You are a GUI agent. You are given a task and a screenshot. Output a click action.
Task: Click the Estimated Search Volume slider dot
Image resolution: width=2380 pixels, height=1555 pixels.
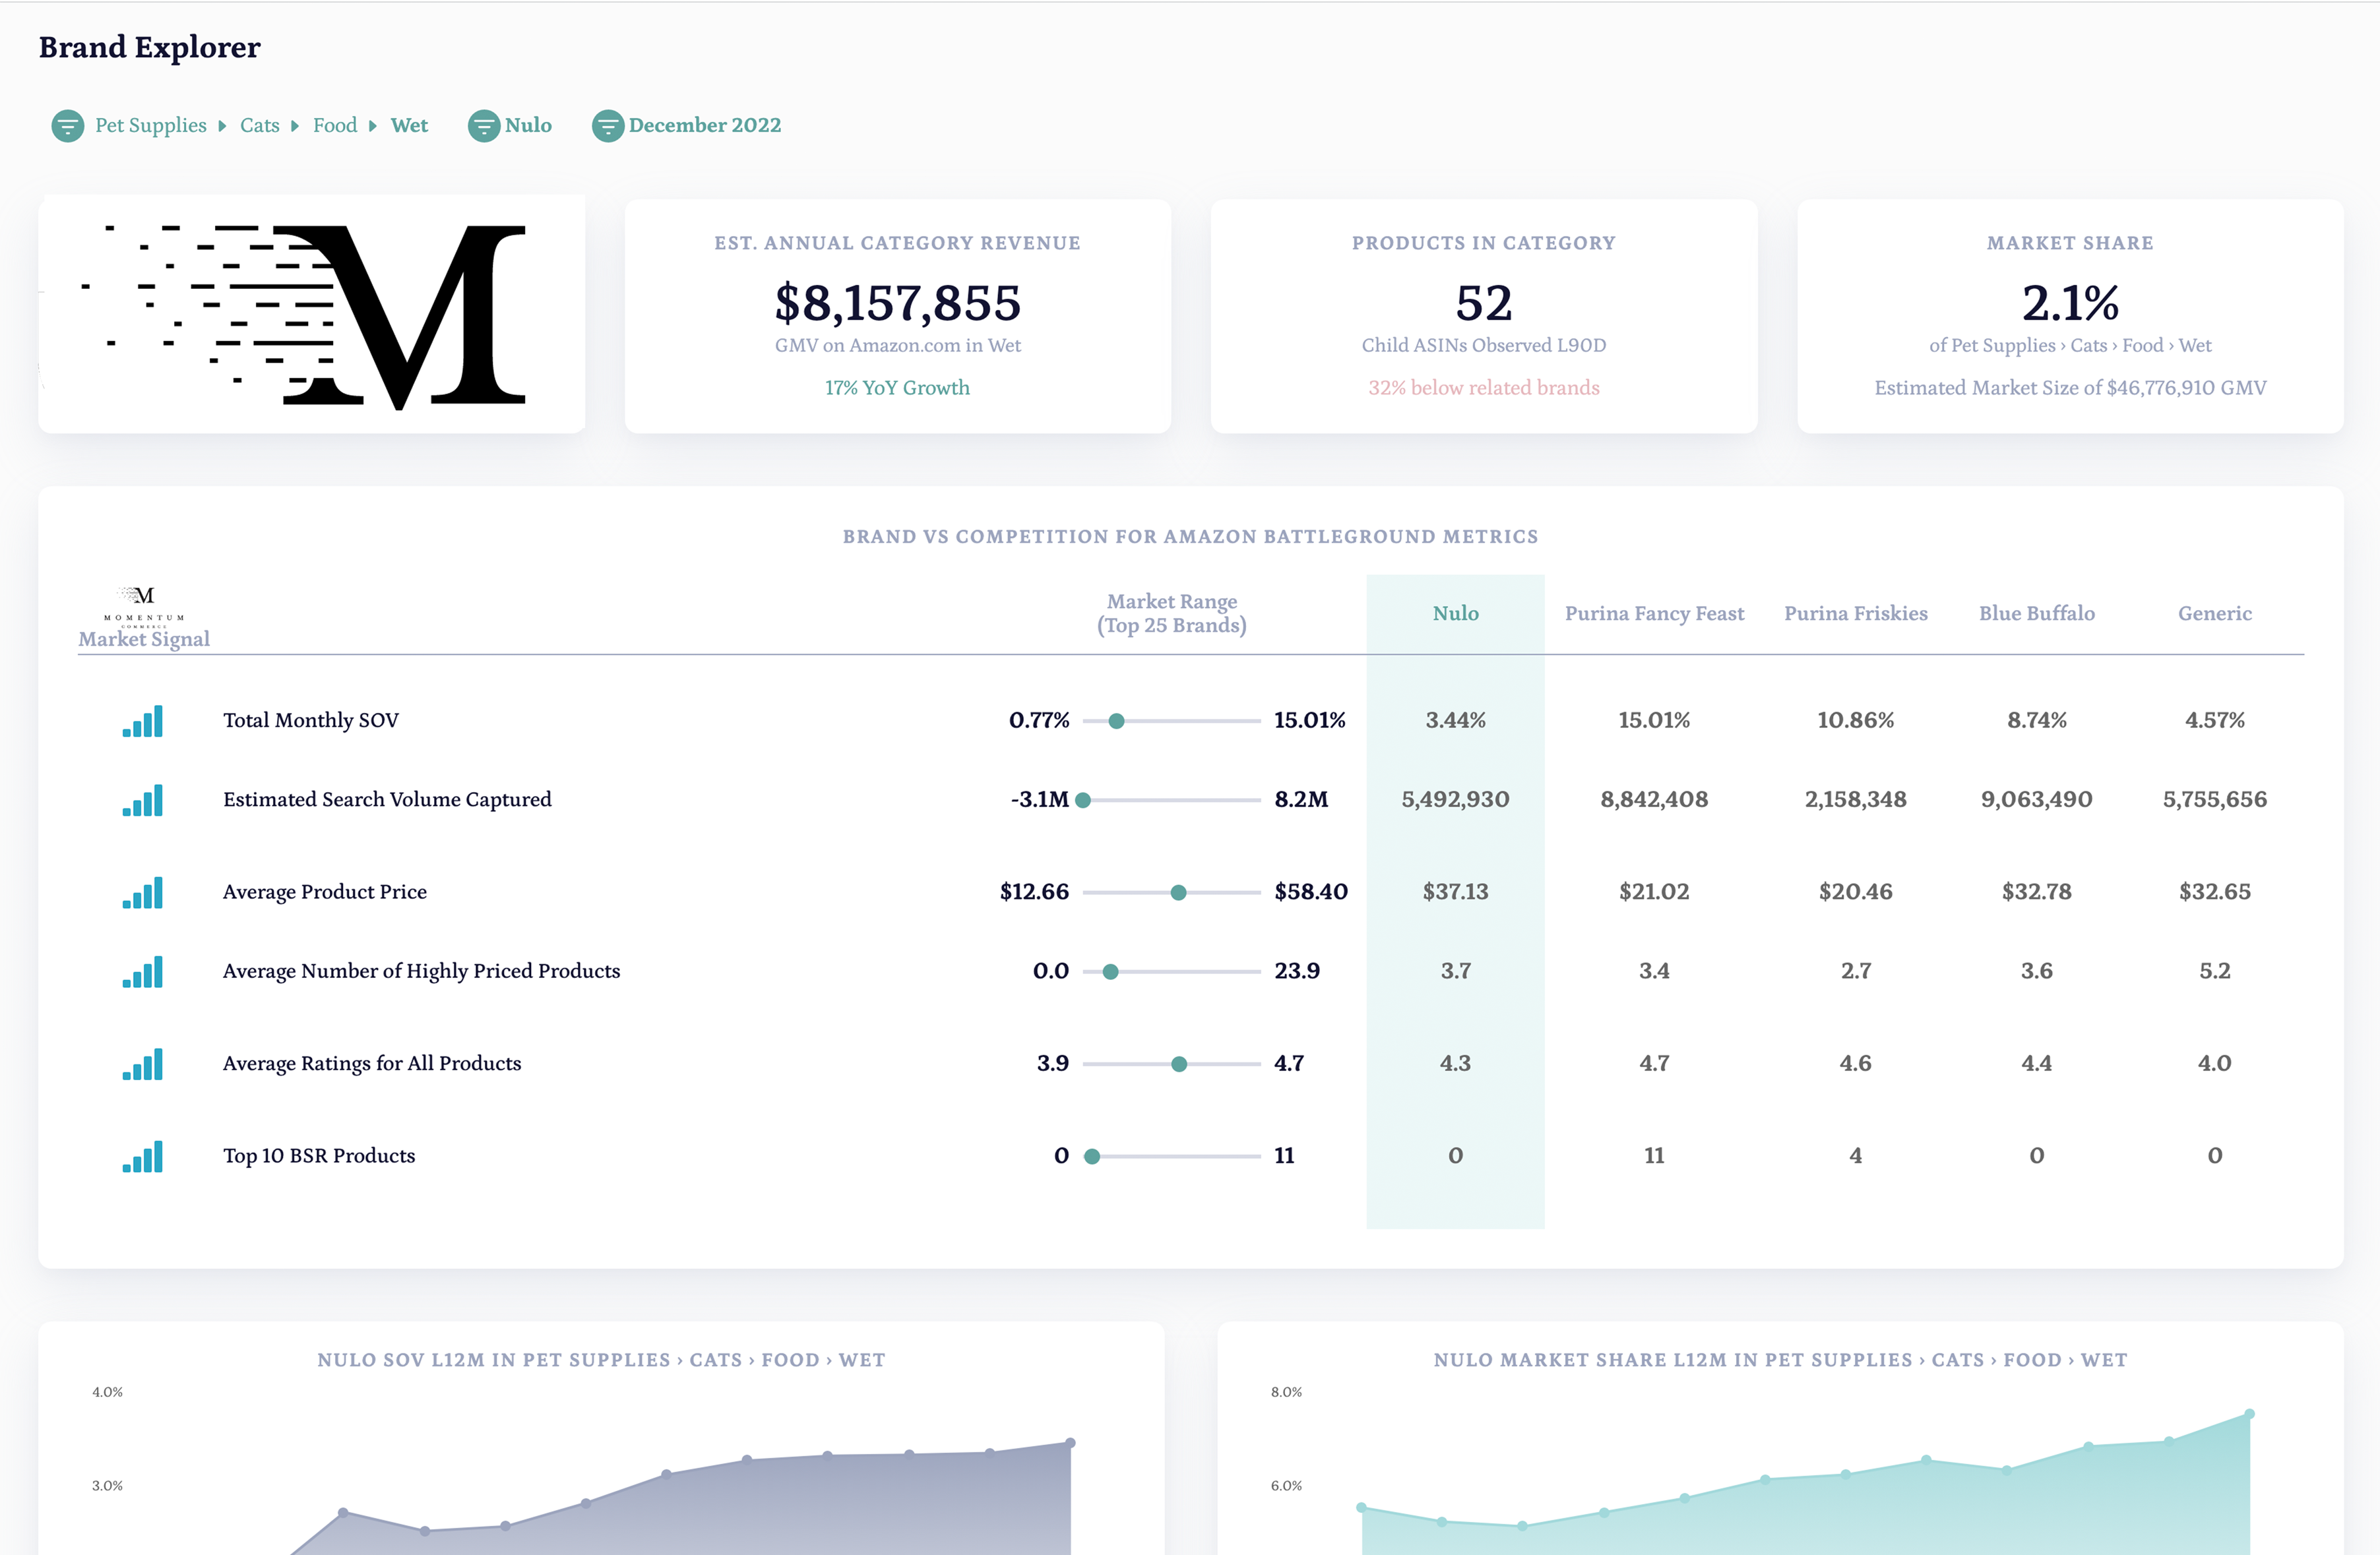tap(1083, 800)
